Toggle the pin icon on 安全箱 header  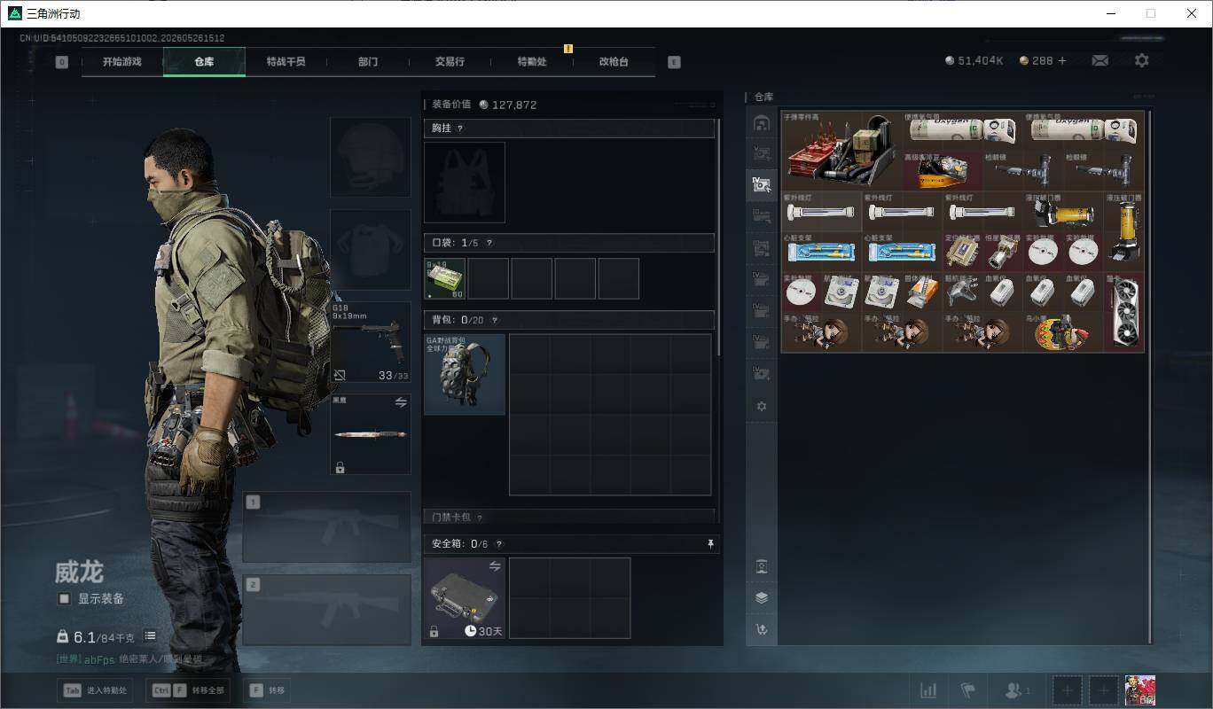pyautogui.click(x=710, y=543)
